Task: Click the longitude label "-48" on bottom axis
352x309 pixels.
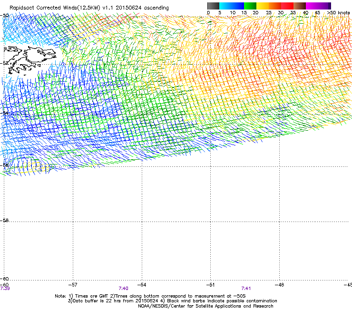Action: (279, 285)
